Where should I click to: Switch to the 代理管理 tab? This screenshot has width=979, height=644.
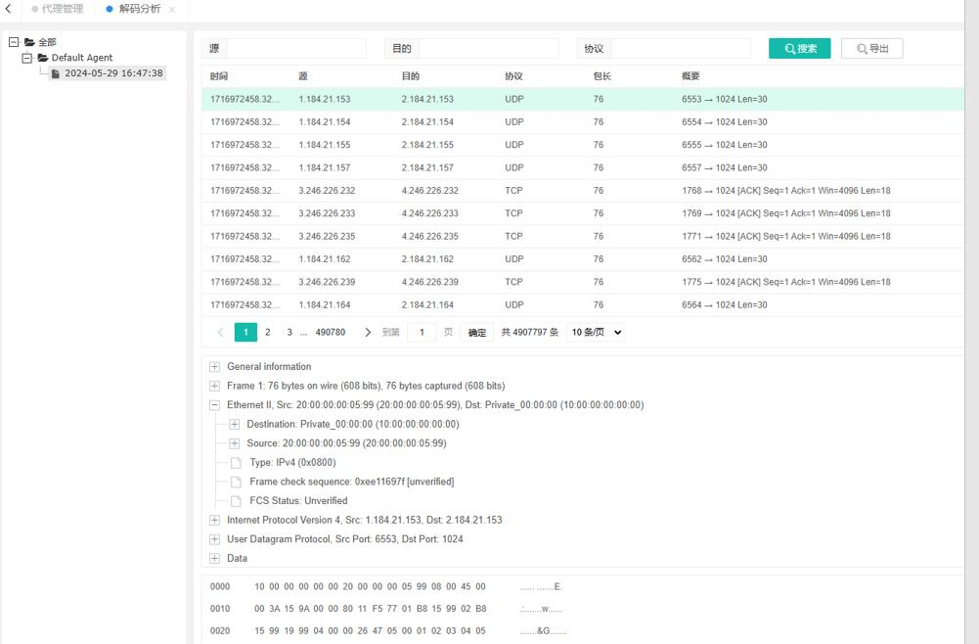pos(62,9)
